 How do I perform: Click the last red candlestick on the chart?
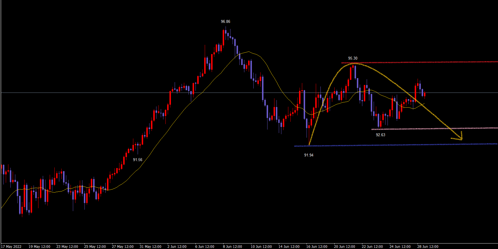[425, 95]
